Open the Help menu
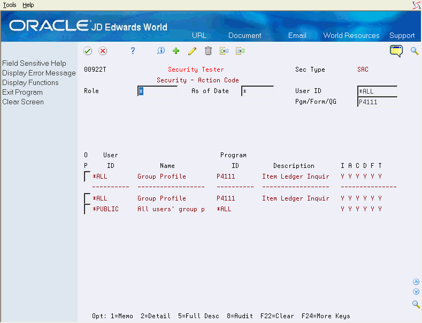This screenshot has height=323, width=422. (28, 5)
